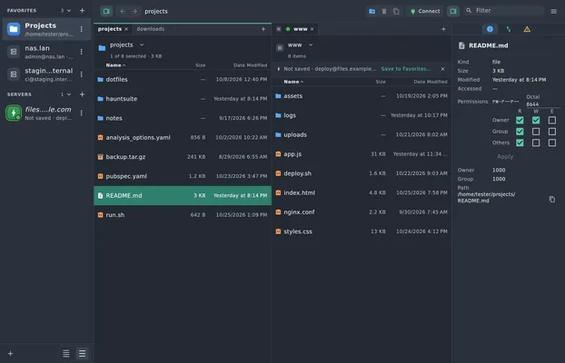Screen dimensions: 565x363
Task: Add a new server with plus icon
Action: [x=82, y=94]
